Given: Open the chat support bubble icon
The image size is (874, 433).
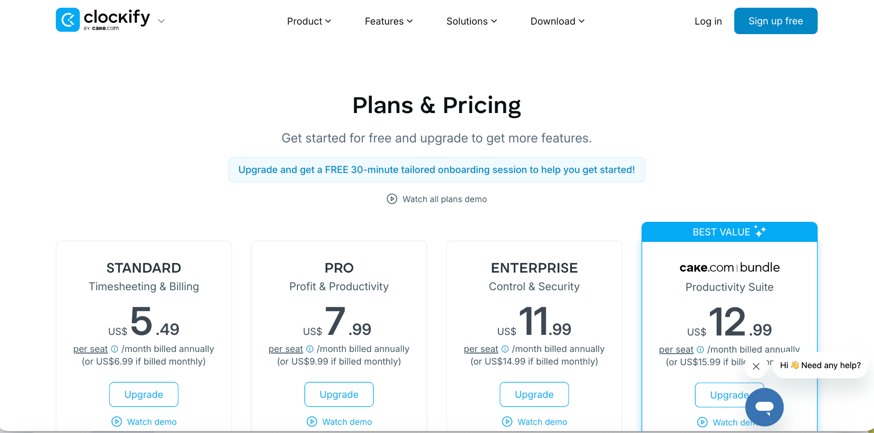Looking at the screenshot, I should coord(764,407).
